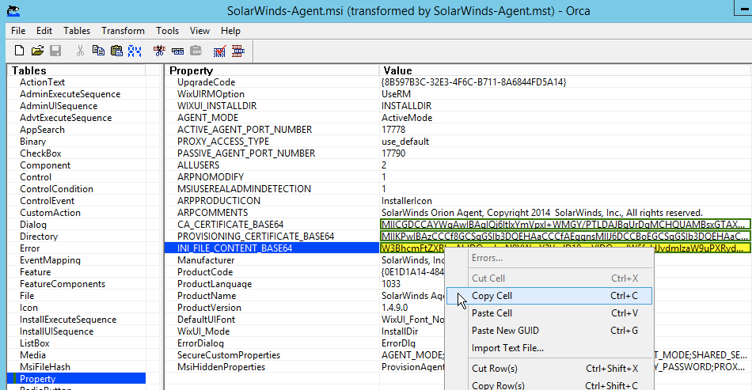Select the ControlCondition table
The height and width of the screenshot is (390, 752).
click(56, 189)
